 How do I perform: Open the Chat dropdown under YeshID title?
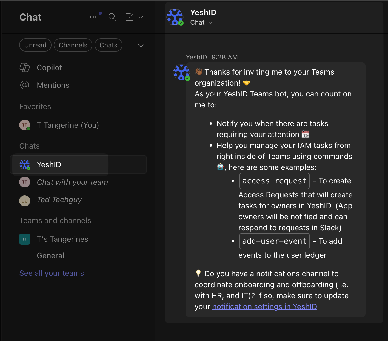[x=201, y=22]
